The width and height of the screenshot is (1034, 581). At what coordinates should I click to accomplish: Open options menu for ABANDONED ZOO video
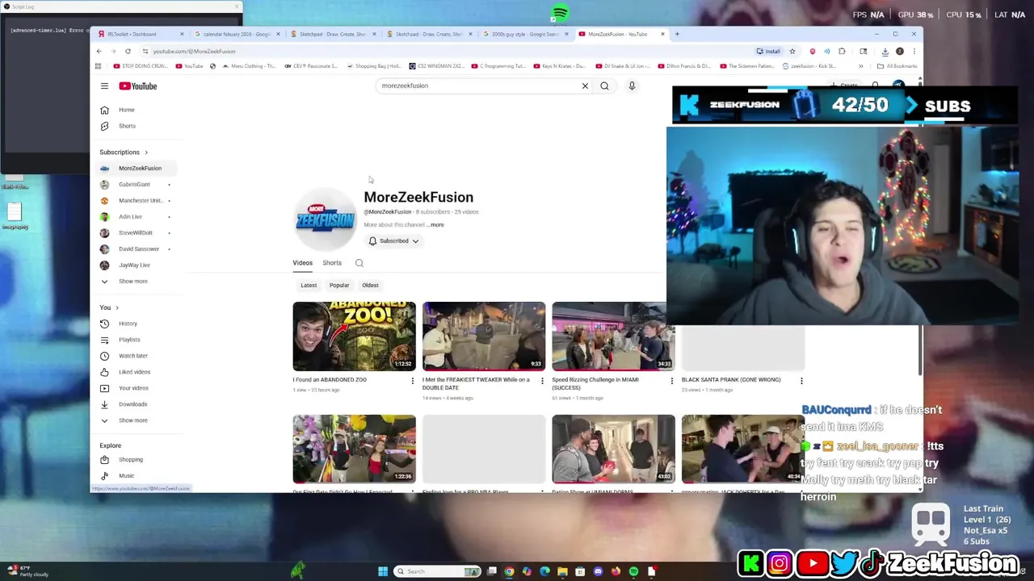point(412,381)
